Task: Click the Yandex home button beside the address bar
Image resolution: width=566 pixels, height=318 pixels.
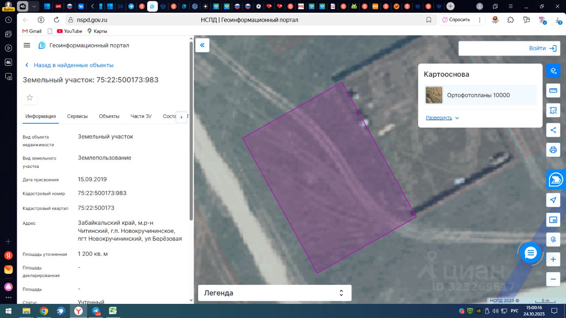Action: point(41,20)
